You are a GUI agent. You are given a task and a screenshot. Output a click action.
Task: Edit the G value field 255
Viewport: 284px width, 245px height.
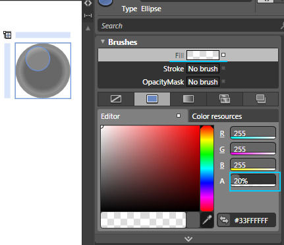[x=253, y=149]
